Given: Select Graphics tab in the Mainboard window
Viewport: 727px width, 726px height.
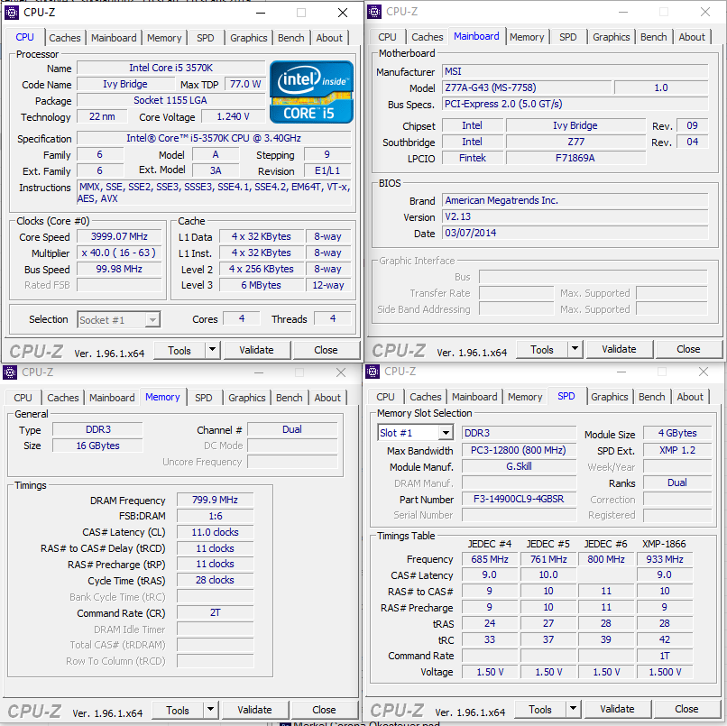Looking at the screenshot, I should pyautogui.click(x=611, y=37).
